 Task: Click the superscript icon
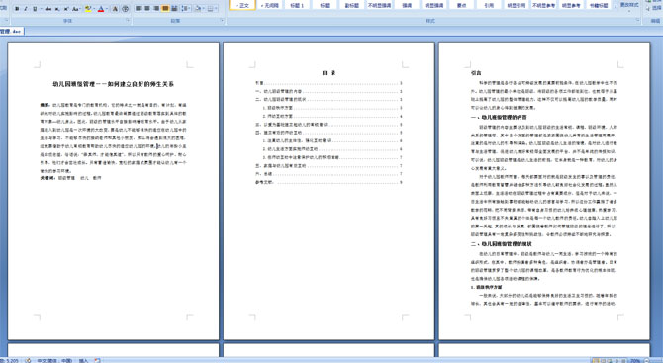pos(66,9)
